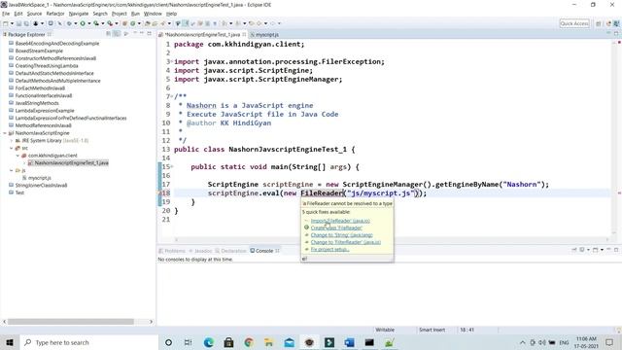Screen dimensions: 622x350
Task: Click the New file toolbar icon
Action: [x=5, y=23]
